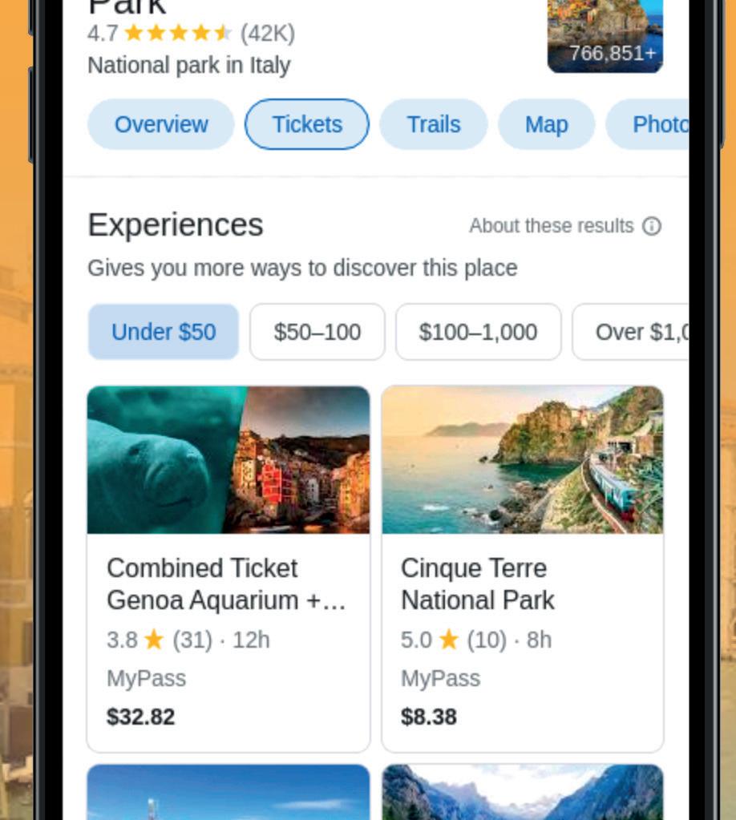Open the park photo thumbnail showing 766,851+

pos(605,35)
